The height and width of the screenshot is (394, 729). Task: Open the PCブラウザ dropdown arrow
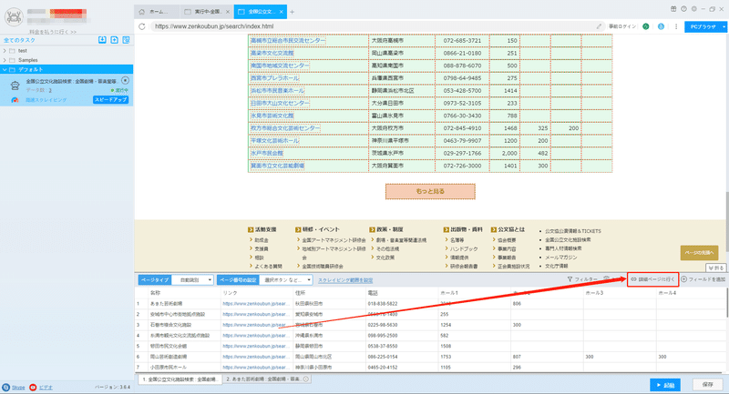coord(724,27)
